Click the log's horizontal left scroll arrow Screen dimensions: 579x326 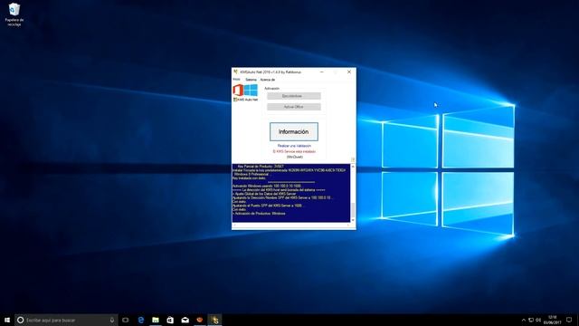(x=234, y=225)
